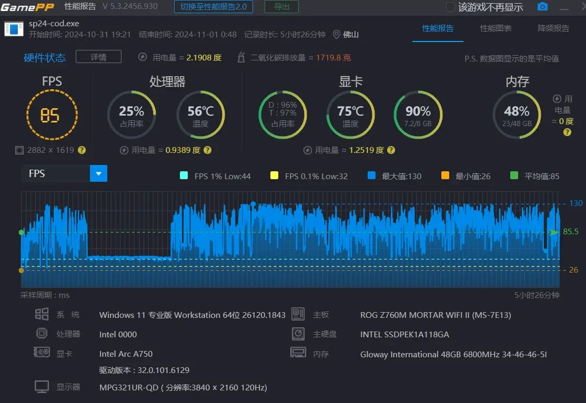Image resolution: width=586 pixels, height=403 pixels.
Task: Click the RAM icon in bottom info row
Action: (298, 352)
